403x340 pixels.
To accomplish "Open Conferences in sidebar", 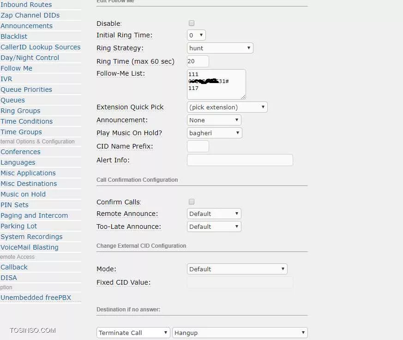I will point(21,152).
